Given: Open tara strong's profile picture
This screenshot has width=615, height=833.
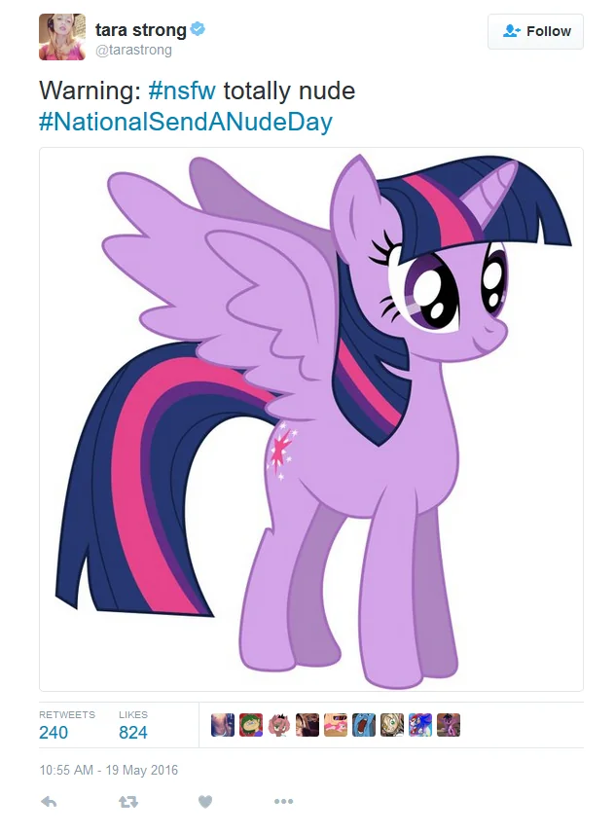Looking at the screenshot, I should [x=62, y=37].
